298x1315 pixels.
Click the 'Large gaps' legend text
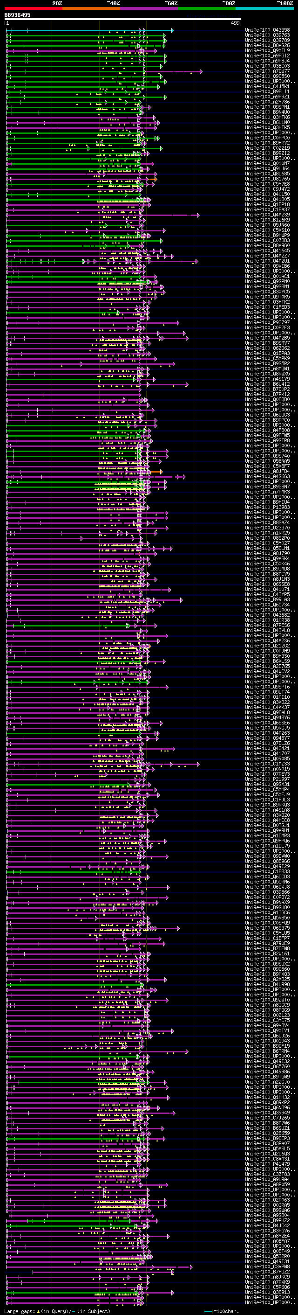coord(20,1311)
